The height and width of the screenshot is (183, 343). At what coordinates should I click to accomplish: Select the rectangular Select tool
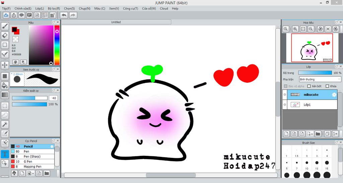(x=5, y=106)
